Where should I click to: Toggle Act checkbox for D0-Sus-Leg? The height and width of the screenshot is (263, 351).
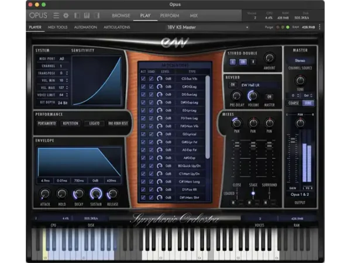click(143, 95)
